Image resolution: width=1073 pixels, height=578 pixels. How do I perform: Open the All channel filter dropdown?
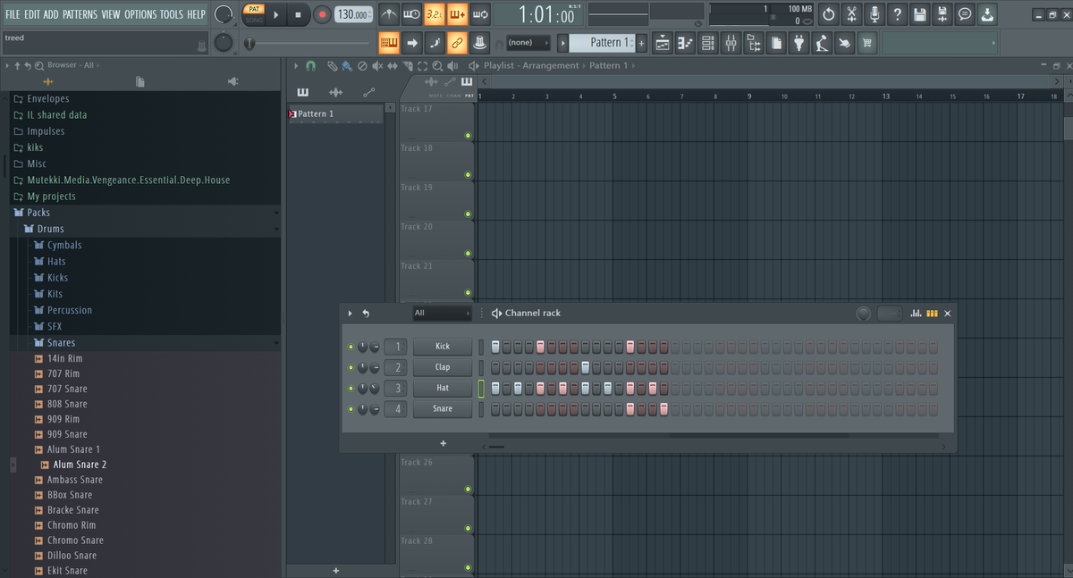click(x=442, y=313)
